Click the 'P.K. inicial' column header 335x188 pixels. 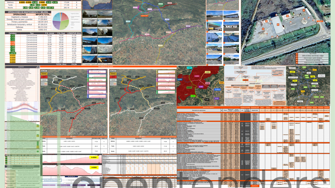(50, 33)
